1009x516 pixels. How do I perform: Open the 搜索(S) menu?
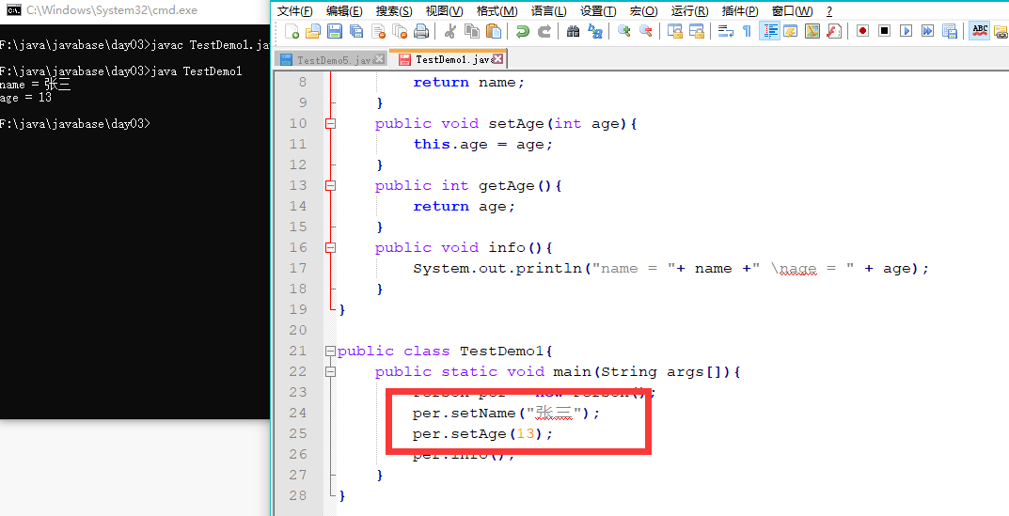coord(394,11)
